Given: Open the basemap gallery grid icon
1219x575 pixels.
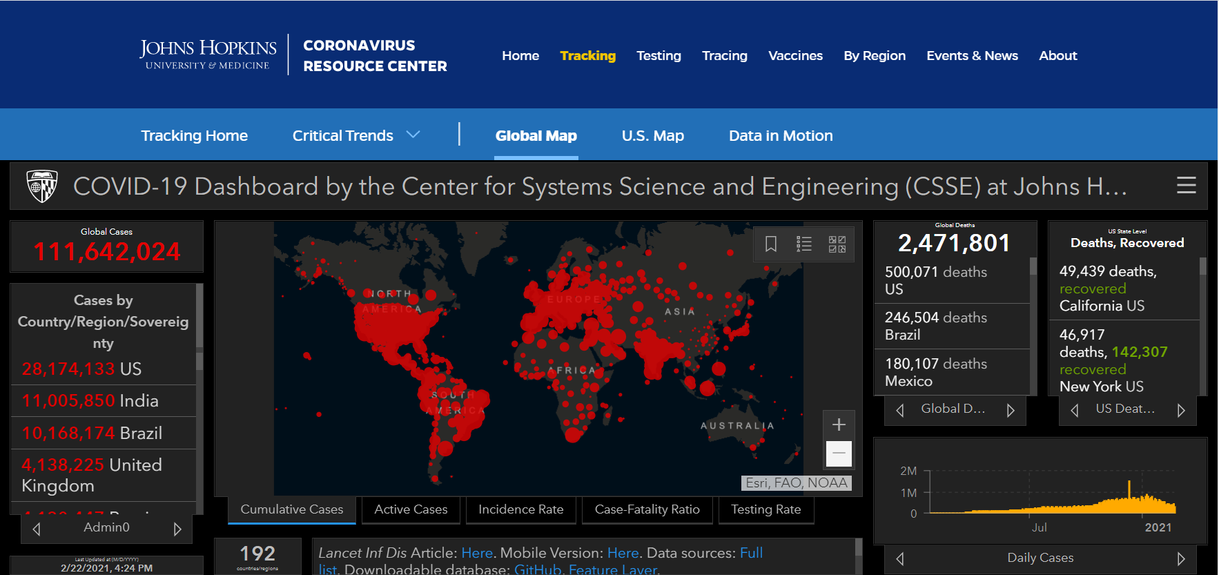Looking at the screenshot, I should pos(837,244).
